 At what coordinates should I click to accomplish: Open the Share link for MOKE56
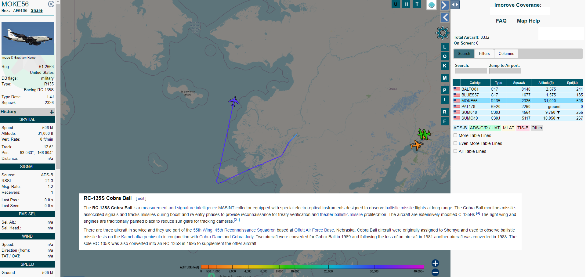[x=37, y=10]
